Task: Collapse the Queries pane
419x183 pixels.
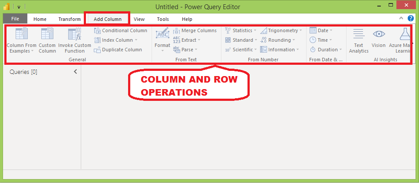Action: (x=76, y=72)
